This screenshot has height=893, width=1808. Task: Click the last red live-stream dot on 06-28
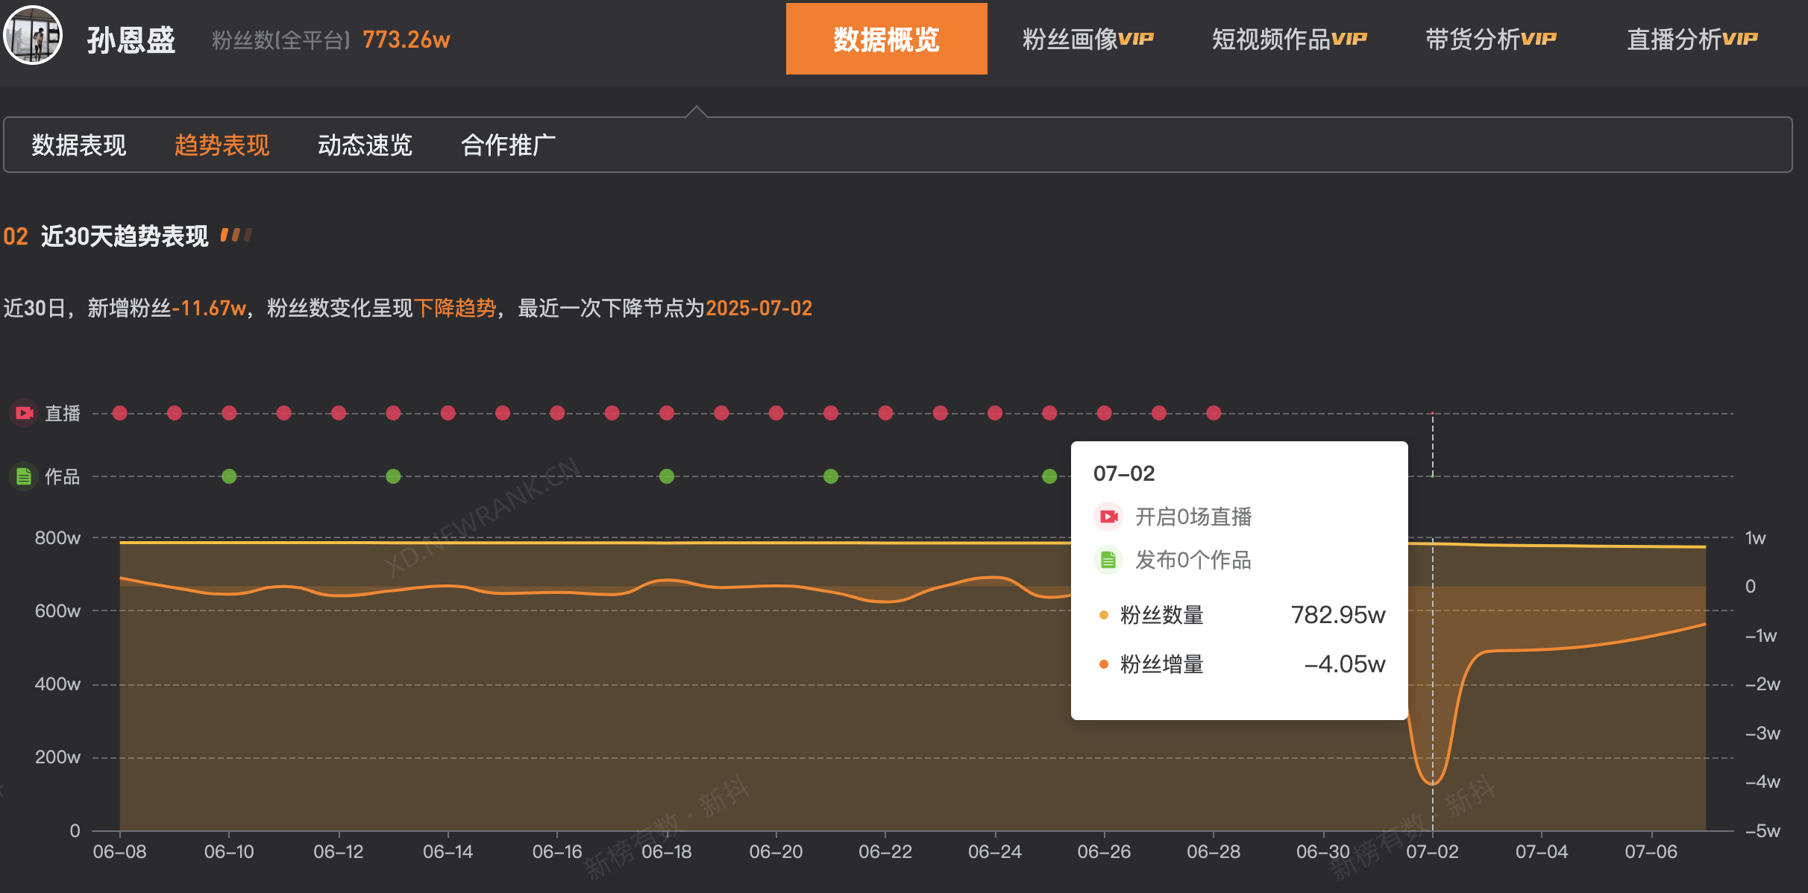pyautogui.click(x=1214, y=413)
